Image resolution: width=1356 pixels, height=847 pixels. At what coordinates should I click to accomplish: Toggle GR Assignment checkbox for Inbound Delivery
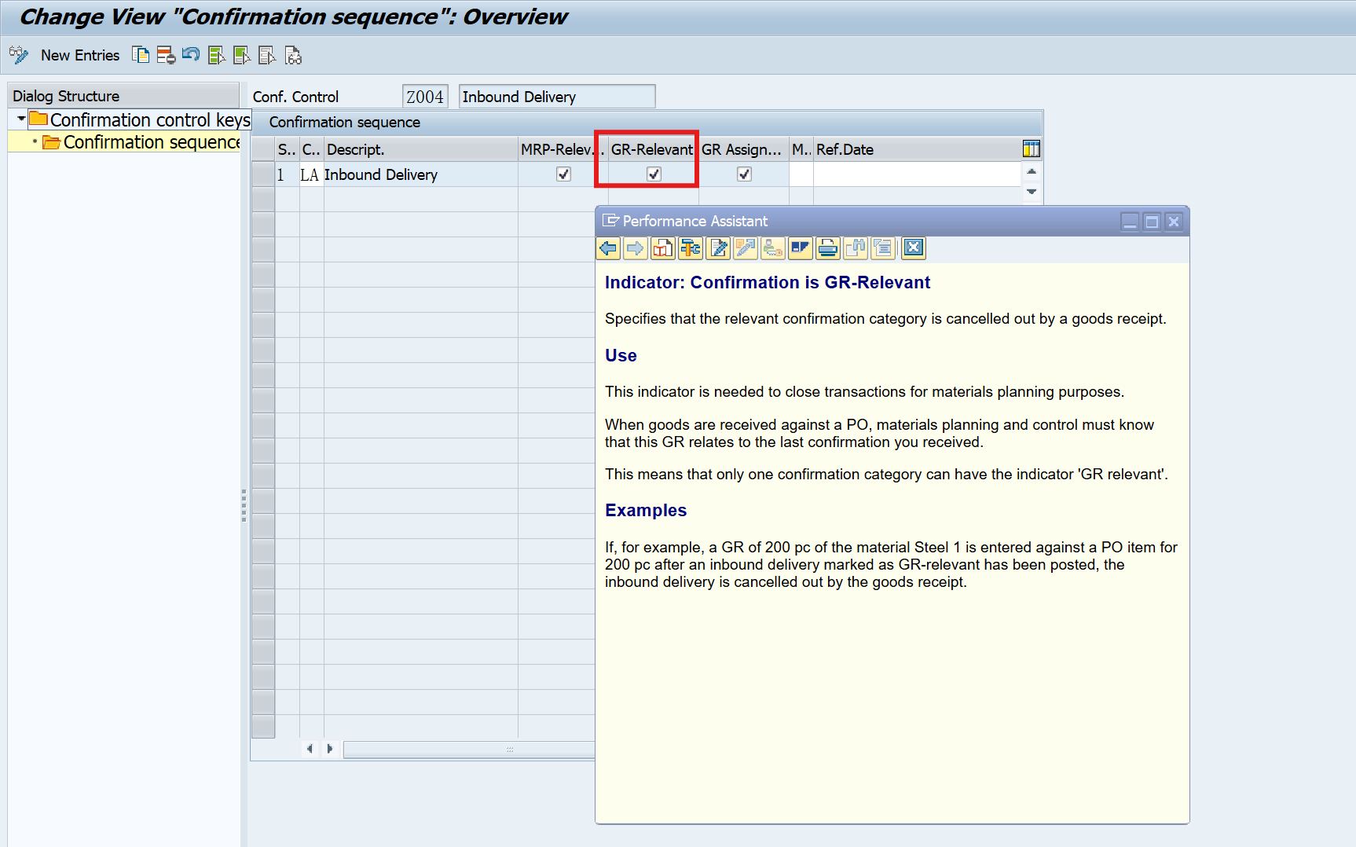tap(744, 174)
